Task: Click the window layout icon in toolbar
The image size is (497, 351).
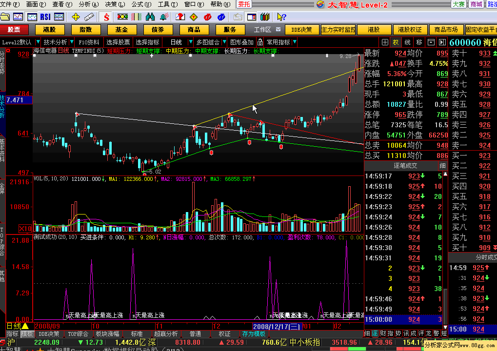Action: pyautogui.click(x=252, y=17)
